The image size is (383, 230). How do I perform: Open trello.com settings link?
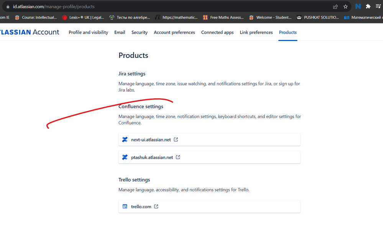point(209,207)
